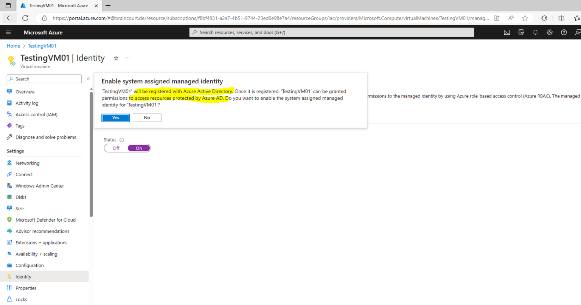Confirm with Yes to enable managed identity
The width and height of the screenshot is (581, 305).
click(115, 117)
